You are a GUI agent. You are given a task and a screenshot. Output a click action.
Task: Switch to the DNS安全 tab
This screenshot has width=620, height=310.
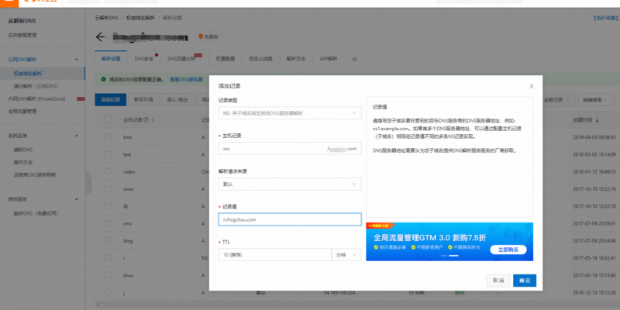(x=145, y=58)
